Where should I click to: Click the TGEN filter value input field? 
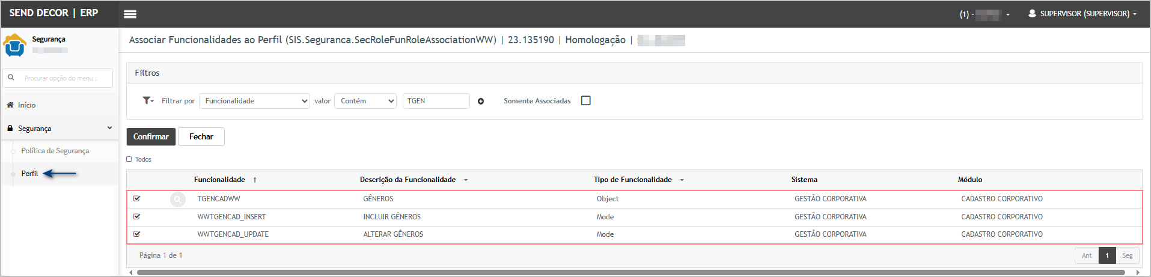pyautogui.click(x=436, y=101)
